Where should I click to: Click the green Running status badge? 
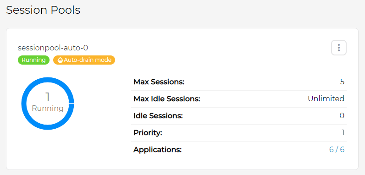point(34,60)
